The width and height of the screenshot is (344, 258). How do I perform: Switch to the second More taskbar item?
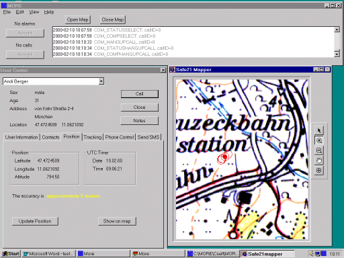point(158,254)
